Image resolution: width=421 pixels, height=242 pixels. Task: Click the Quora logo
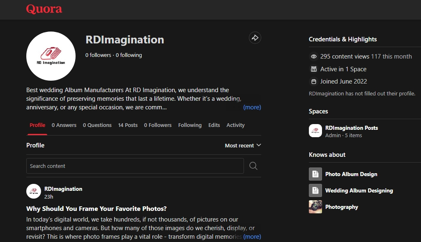(x=44, y=9)
